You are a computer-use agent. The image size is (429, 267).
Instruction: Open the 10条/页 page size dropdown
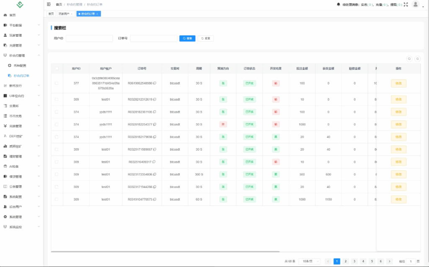pyautogui.click(x=310, y=261)
